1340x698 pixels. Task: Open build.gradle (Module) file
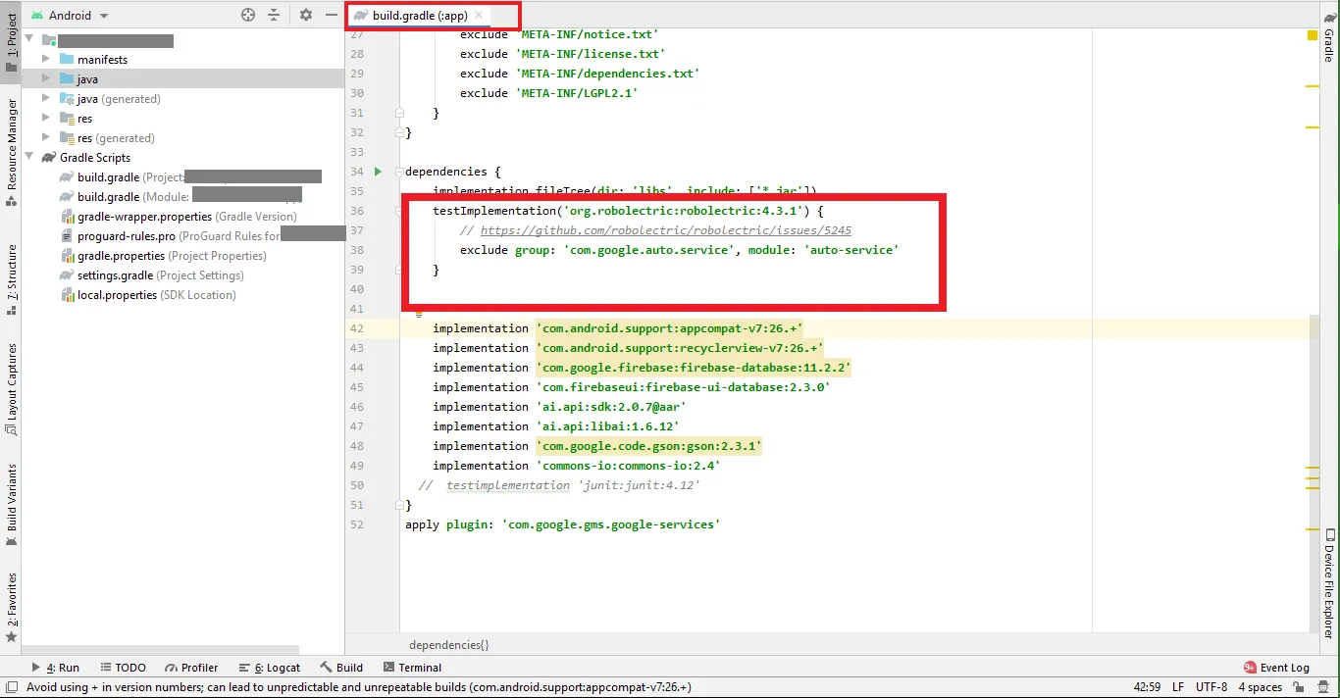(x=180, y=196)
